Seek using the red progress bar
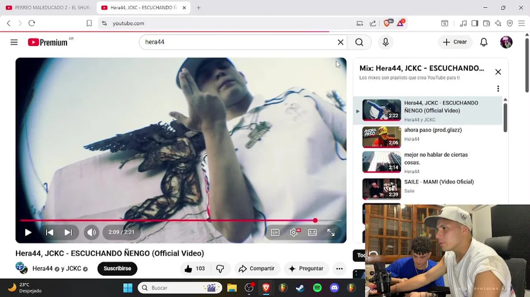The width and height of the screenshot is (530, 297). coord(181,221)
